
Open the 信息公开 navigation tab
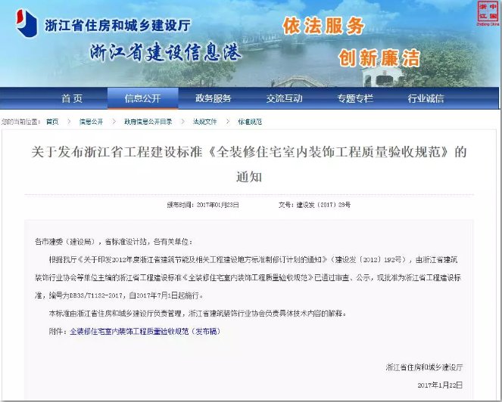143,98
